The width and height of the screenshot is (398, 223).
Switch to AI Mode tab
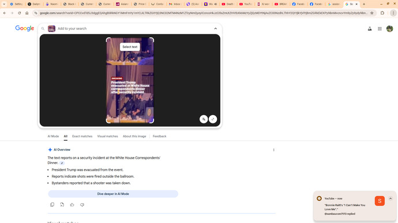tap(53, 136)
